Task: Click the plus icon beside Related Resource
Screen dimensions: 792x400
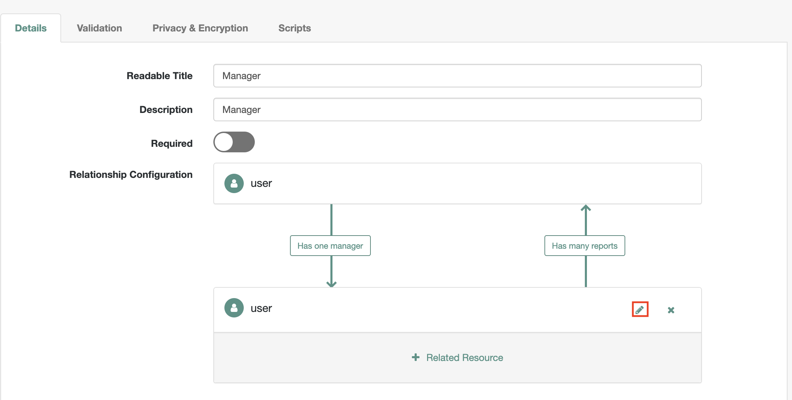Action: coord(416,357)
